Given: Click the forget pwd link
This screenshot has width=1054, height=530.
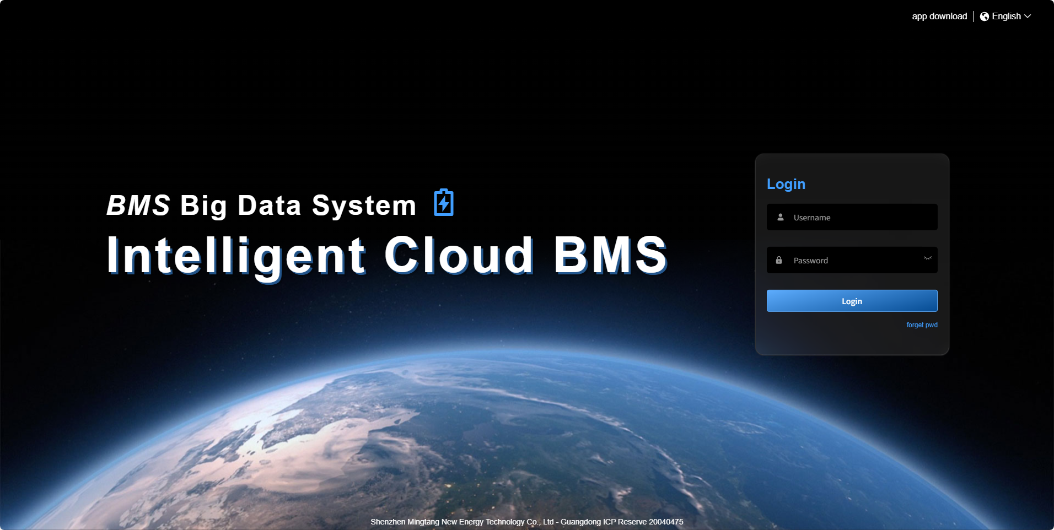Looking at the screenshot, I should coord(922,325).
